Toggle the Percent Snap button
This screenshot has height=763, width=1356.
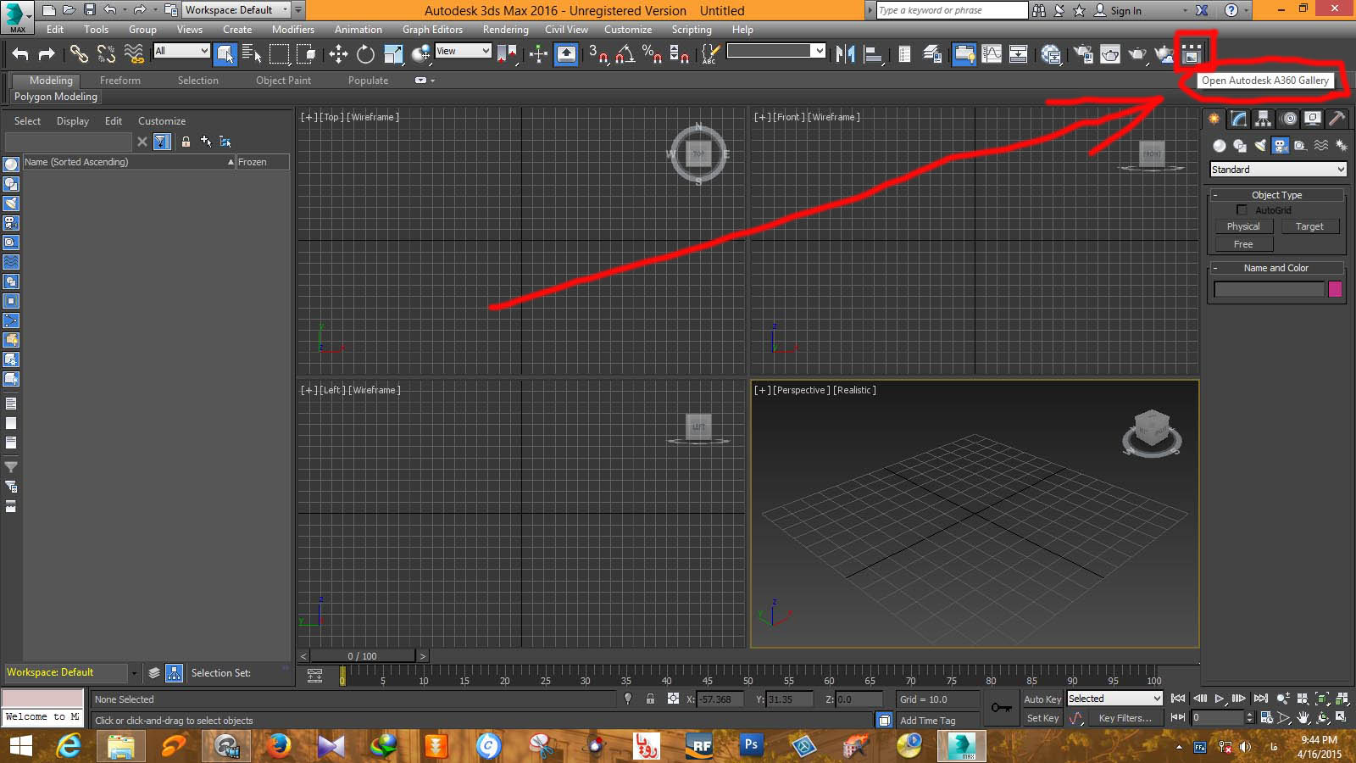[652, 54]
